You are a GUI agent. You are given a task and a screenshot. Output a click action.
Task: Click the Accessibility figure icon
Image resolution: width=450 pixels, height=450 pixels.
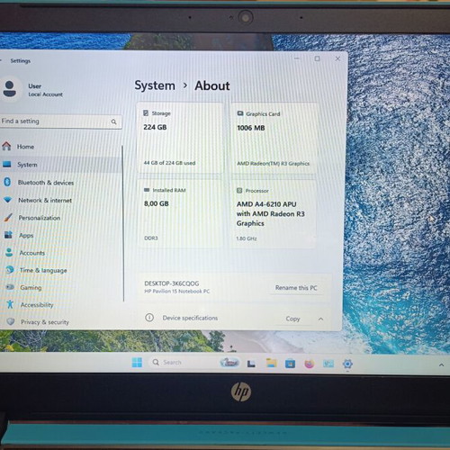pos(10,304)
